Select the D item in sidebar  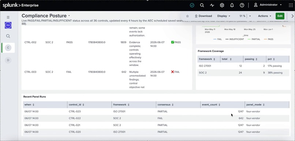point(8,60)
